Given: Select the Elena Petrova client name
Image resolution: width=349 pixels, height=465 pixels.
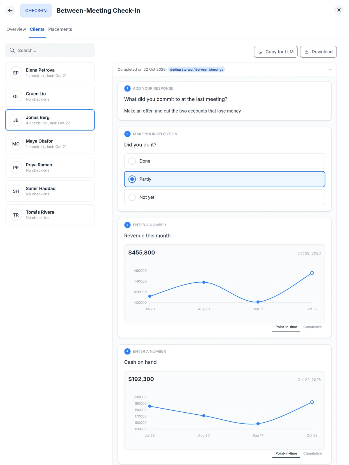Looking at the screenshot, I should pos(40,70).
